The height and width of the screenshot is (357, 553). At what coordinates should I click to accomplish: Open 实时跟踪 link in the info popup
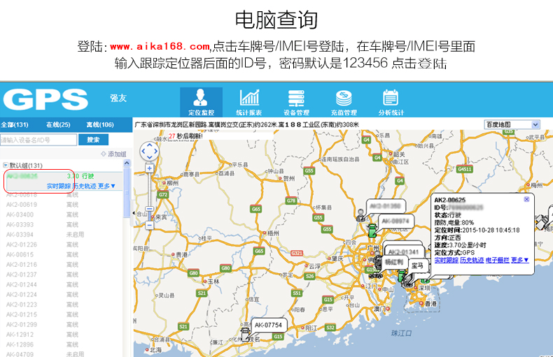446,260
